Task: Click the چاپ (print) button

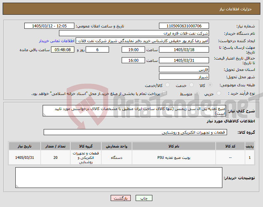Action: [144, 198]
